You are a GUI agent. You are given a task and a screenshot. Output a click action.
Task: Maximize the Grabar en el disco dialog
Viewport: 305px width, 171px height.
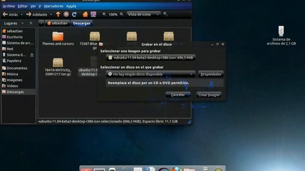[217, 44]
